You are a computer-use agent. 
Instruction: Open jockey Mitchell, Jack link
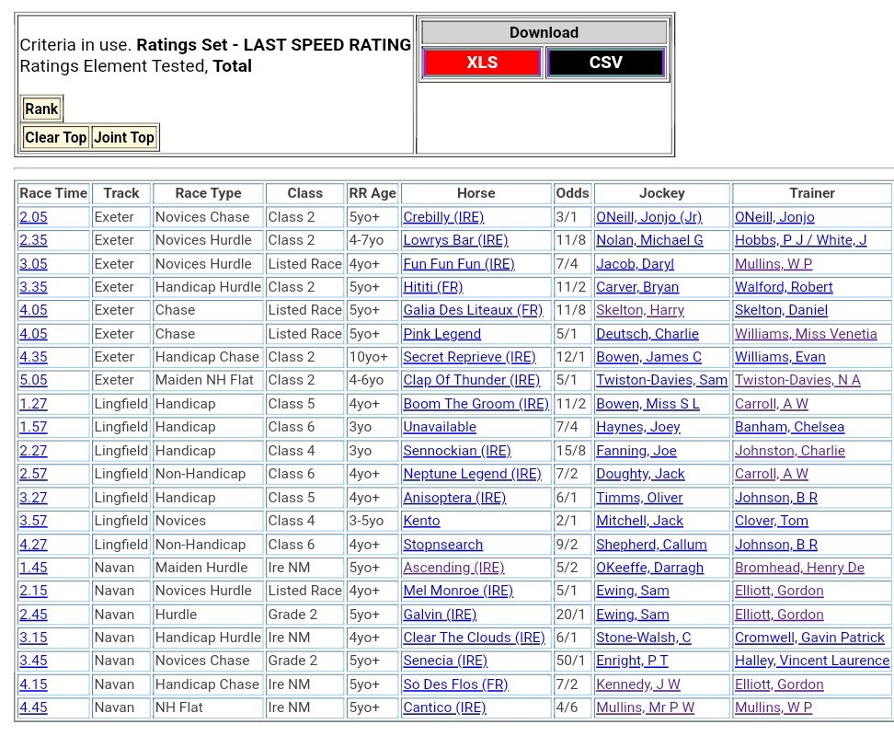coord(639,521)
